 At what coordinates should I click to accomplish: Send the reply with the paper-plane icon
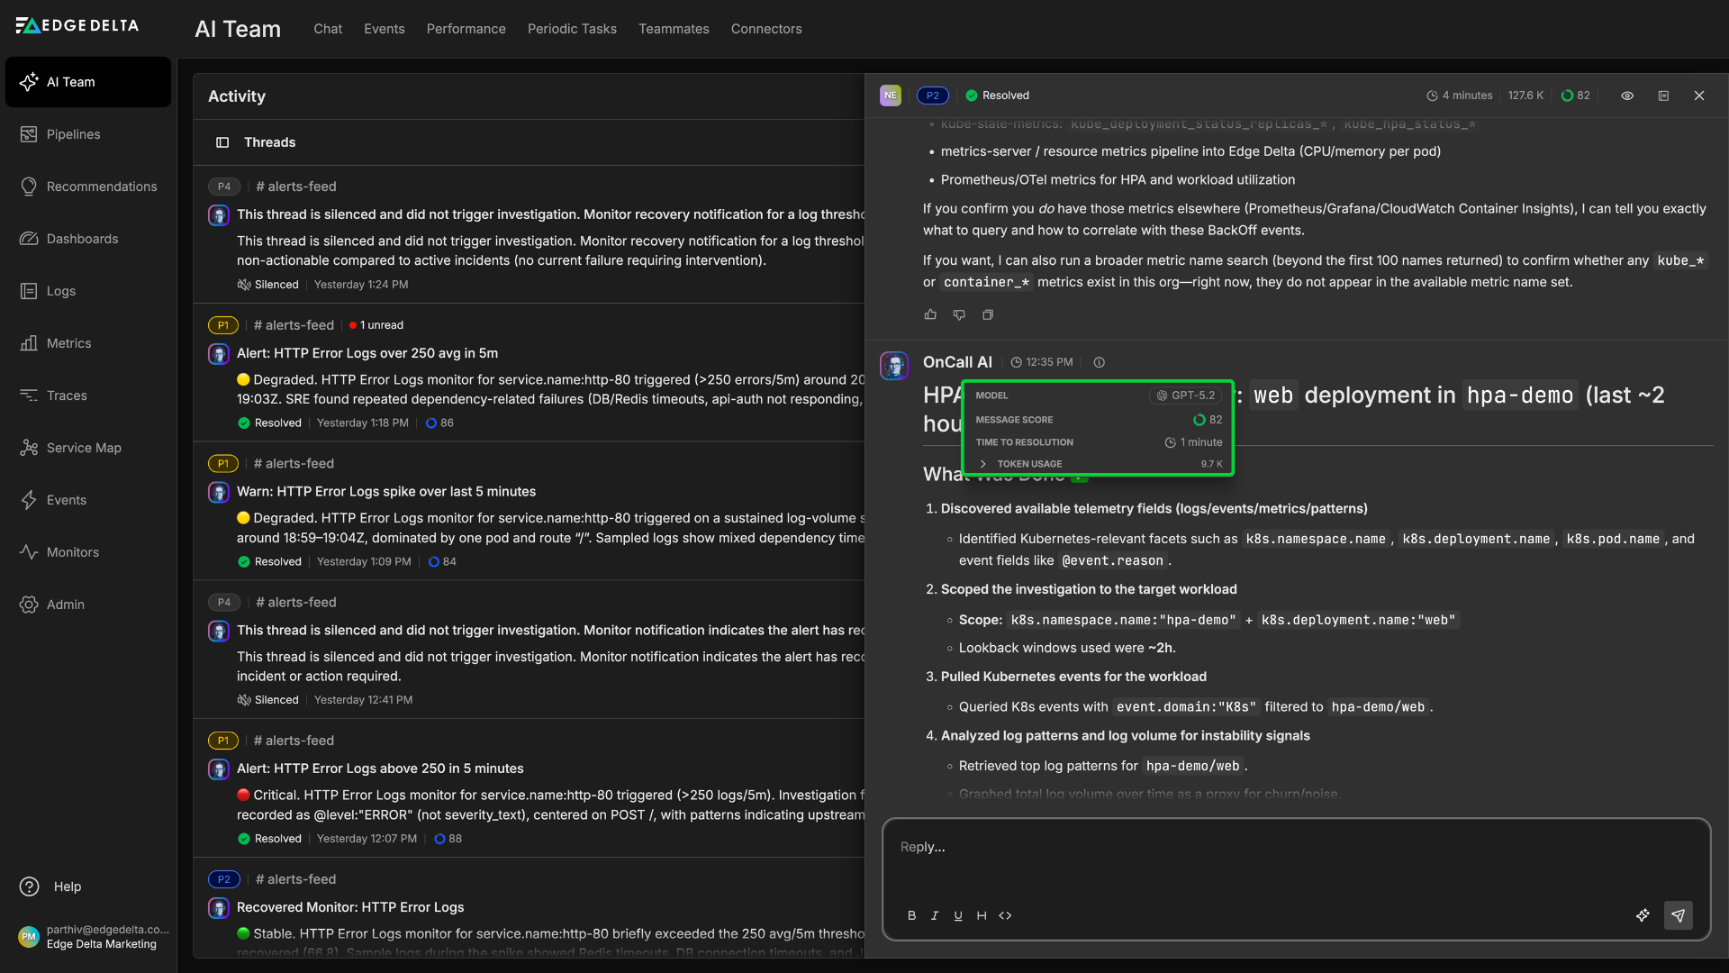coord(1678,914)
